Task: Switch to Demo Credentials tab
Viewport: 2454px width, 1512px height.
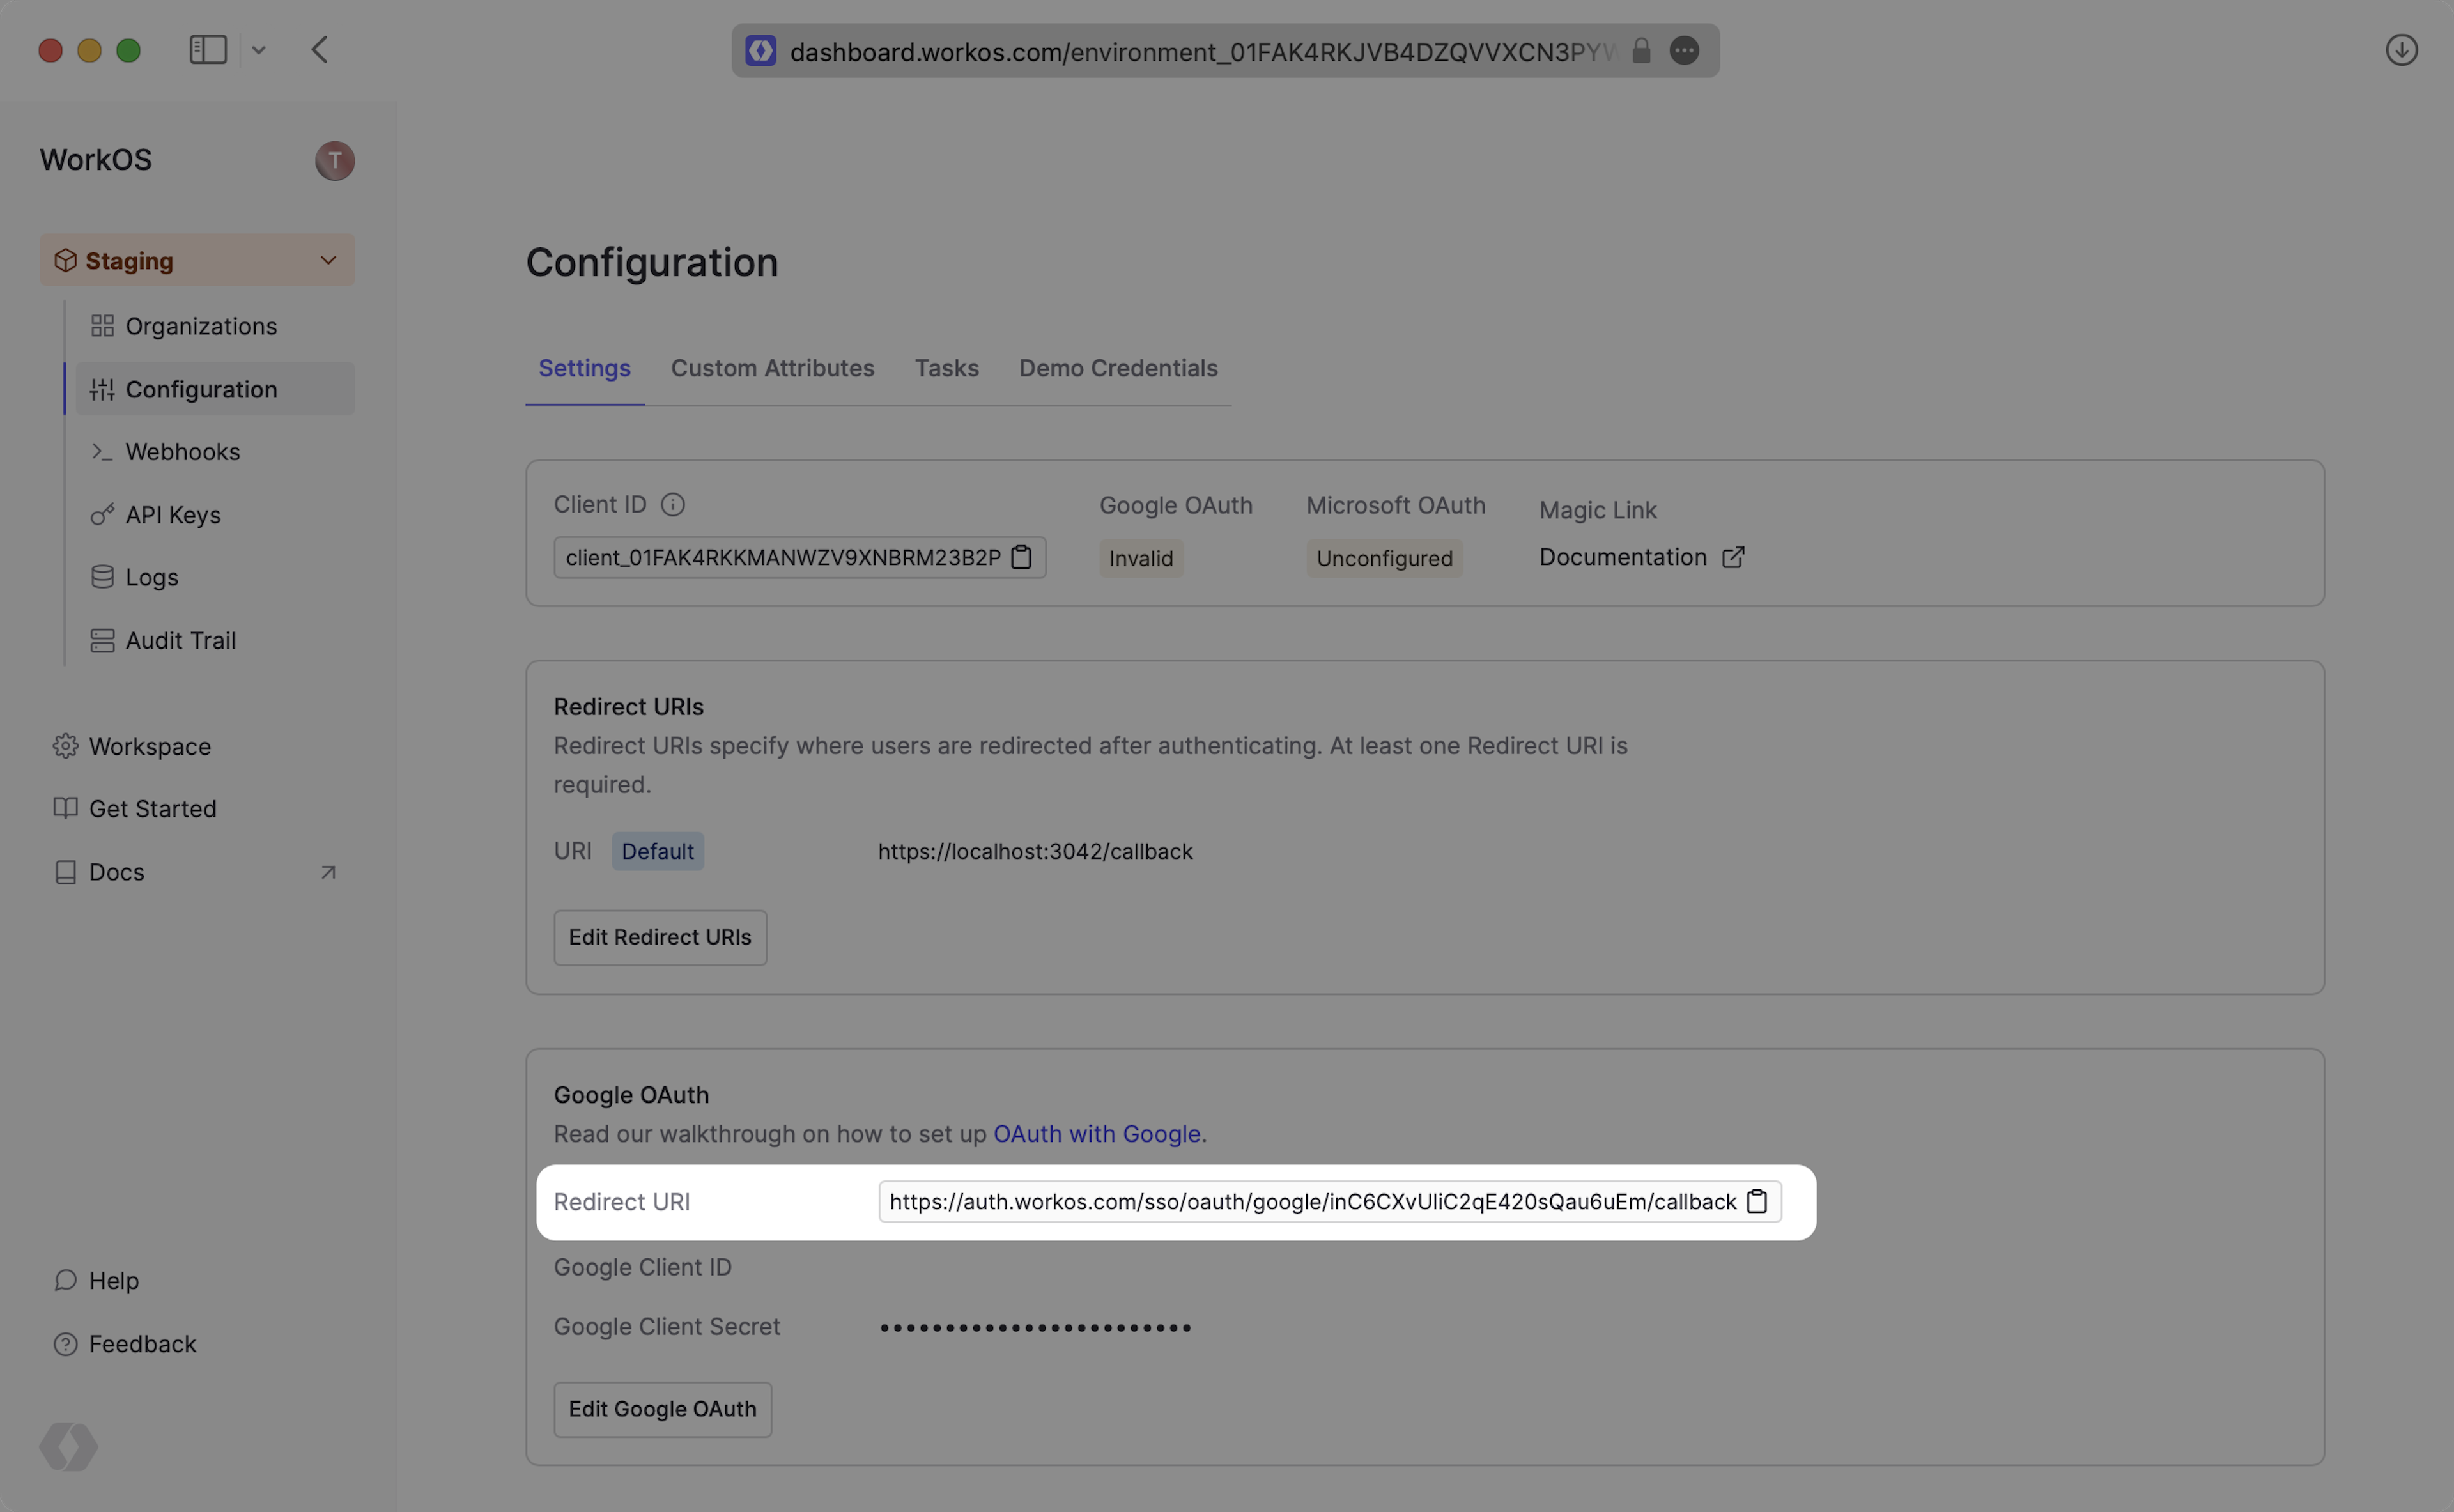Action: (1118, 368)
